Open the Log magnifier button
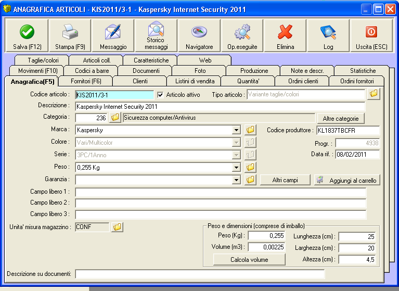Image resolution: width=399 pixels, height=291 pixels. [x=328, y=35]
